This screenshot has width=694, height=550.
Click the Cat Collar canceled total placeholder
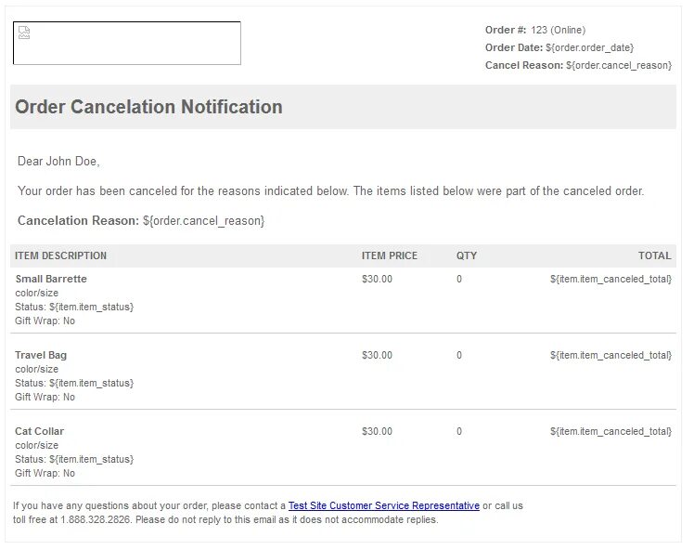pos(610,431)
